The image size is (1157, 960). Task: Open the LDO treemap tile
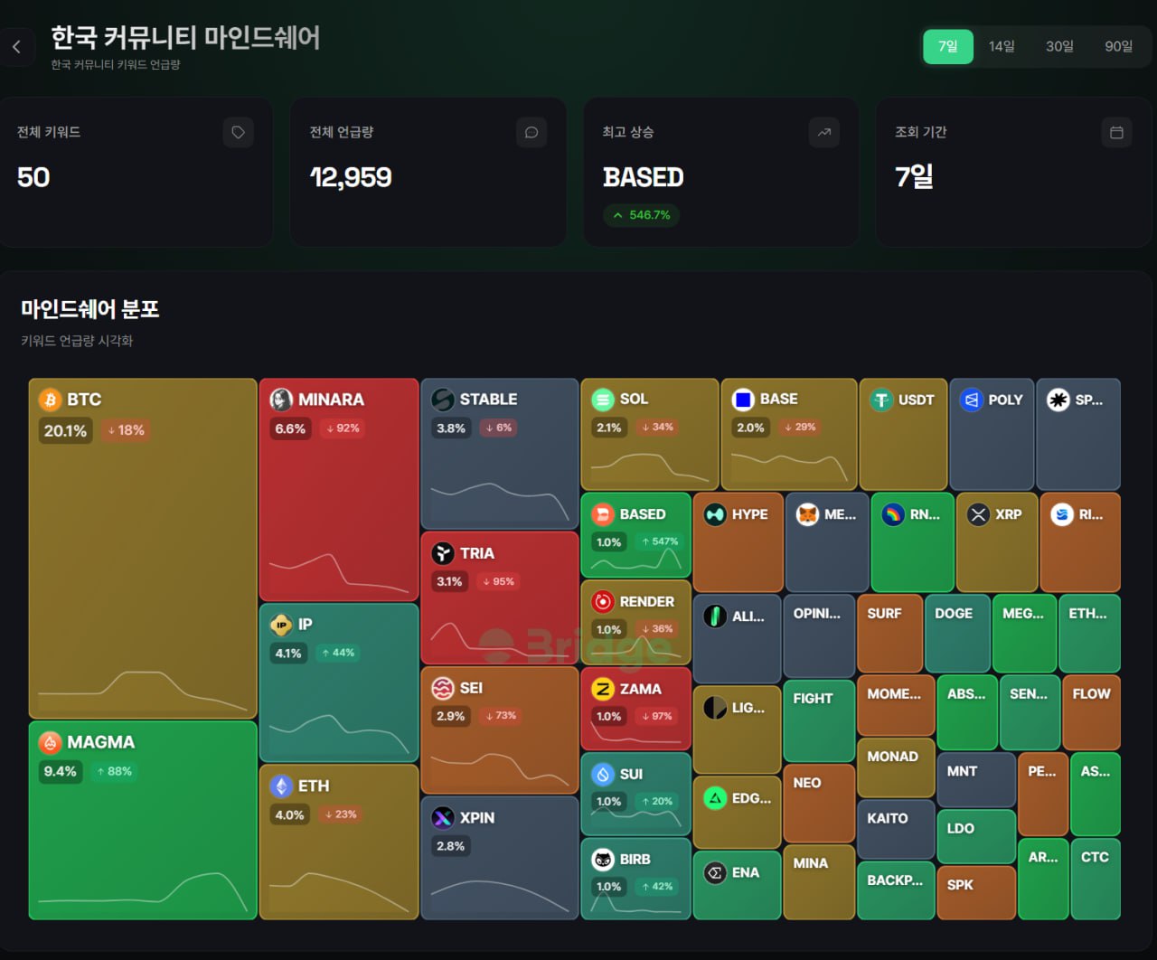[x=976, y=836]
